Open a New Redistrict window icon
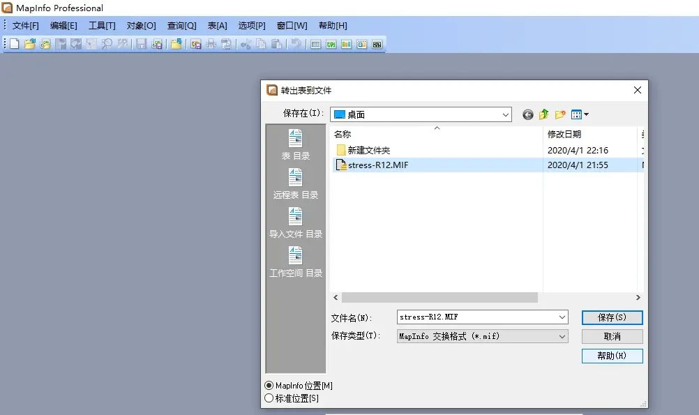 [377, 44]
